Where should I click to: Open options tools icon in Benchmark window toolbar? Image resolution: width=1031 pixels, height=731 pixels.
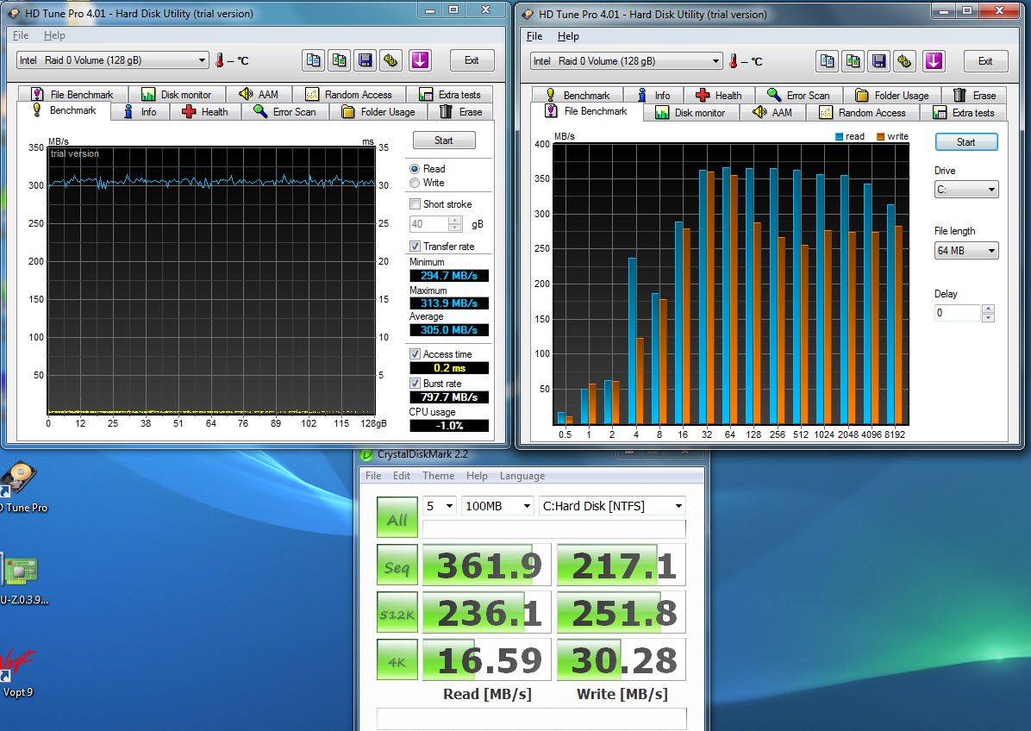click(x=391, y=60)
